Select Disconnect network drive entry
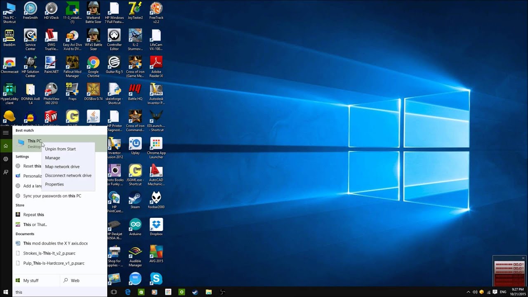 tap(68, 175)
